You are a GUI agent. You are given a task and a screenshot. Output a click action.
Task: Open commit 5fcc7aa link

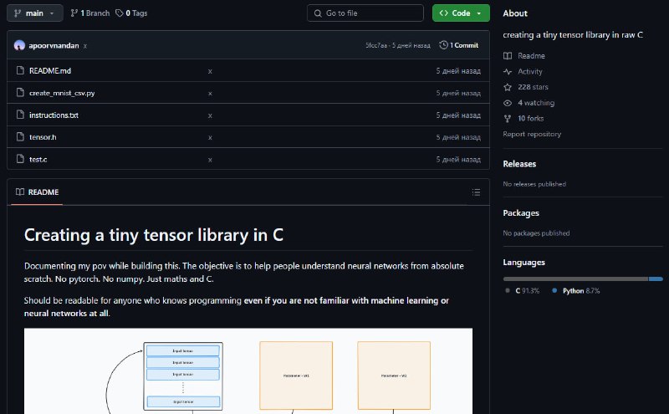tap(376, 45)
